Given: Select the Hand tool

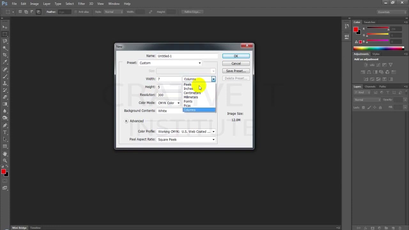Looking at the screenshot, I should pyautogui.click(x=5, y=154).
